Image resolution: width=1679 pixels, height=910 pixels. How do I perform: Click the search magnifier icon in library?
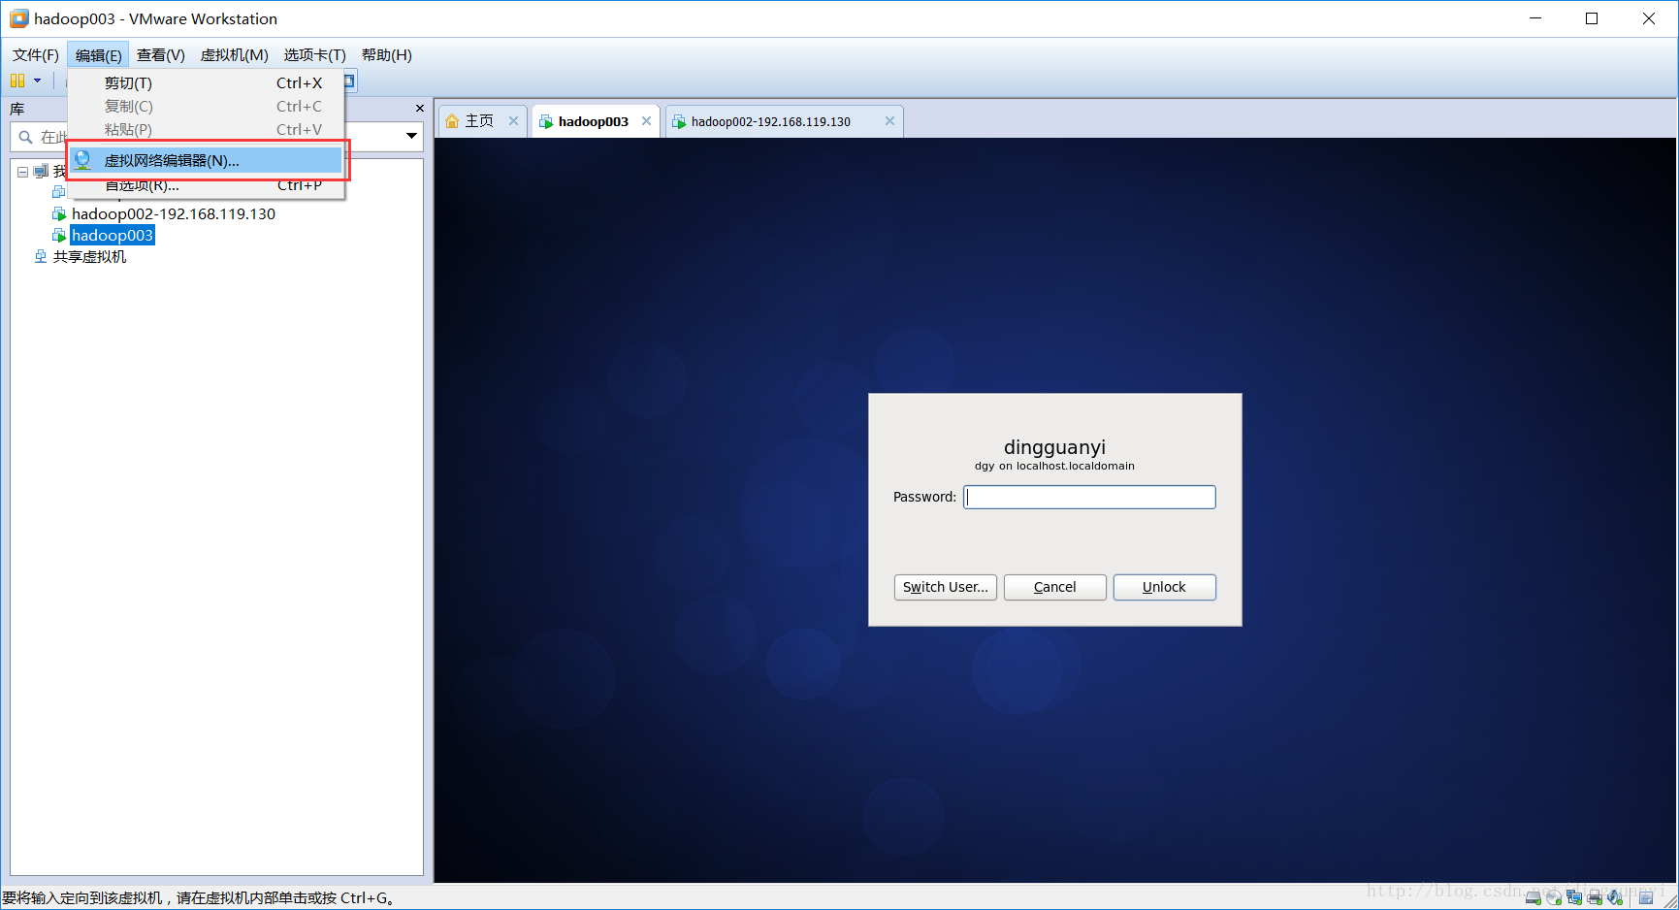coord(26,137)
